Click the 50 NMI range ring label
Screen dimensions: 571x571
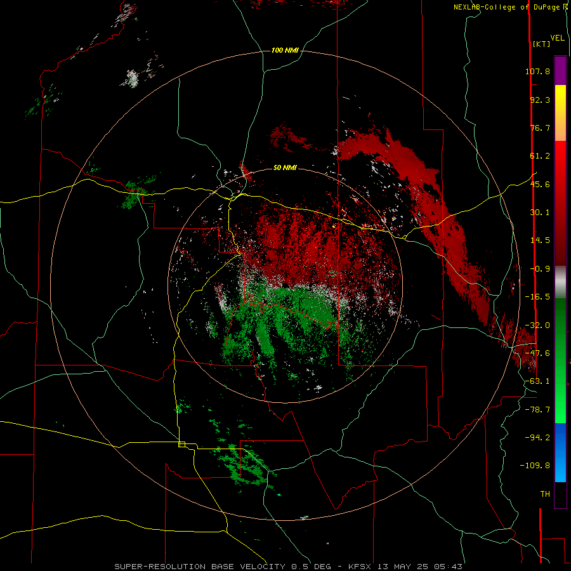coord(285,167)
